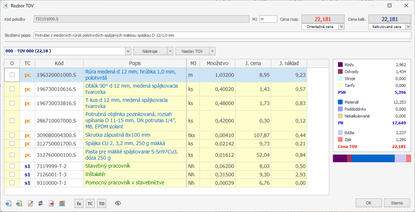Click the edit document pencil icon
The height and width of the screenshot is (212, 415).
point(30,203)
